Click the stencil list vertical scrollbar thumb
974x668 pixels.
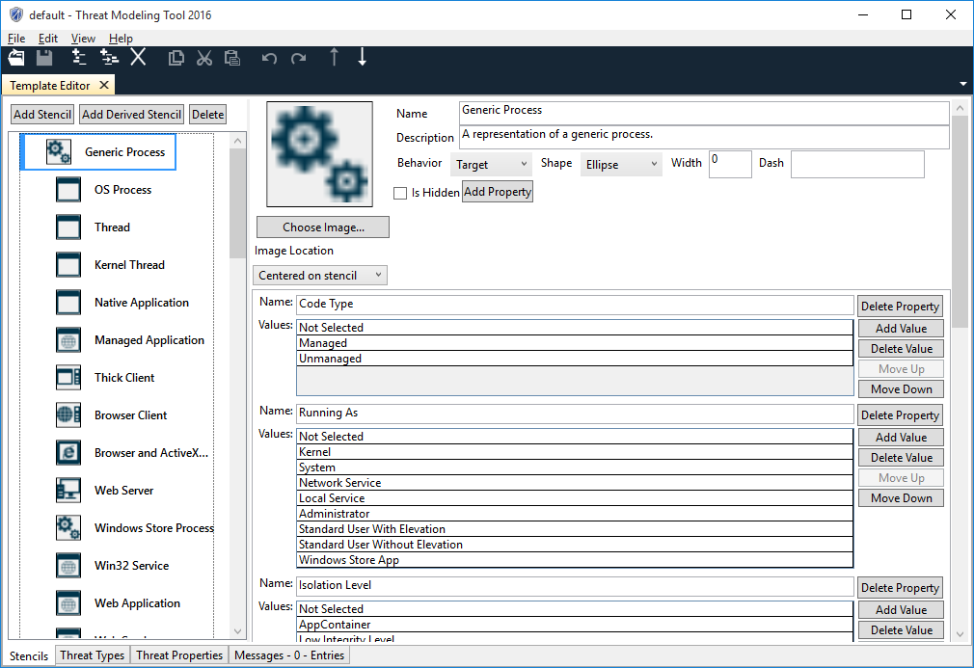237,203
